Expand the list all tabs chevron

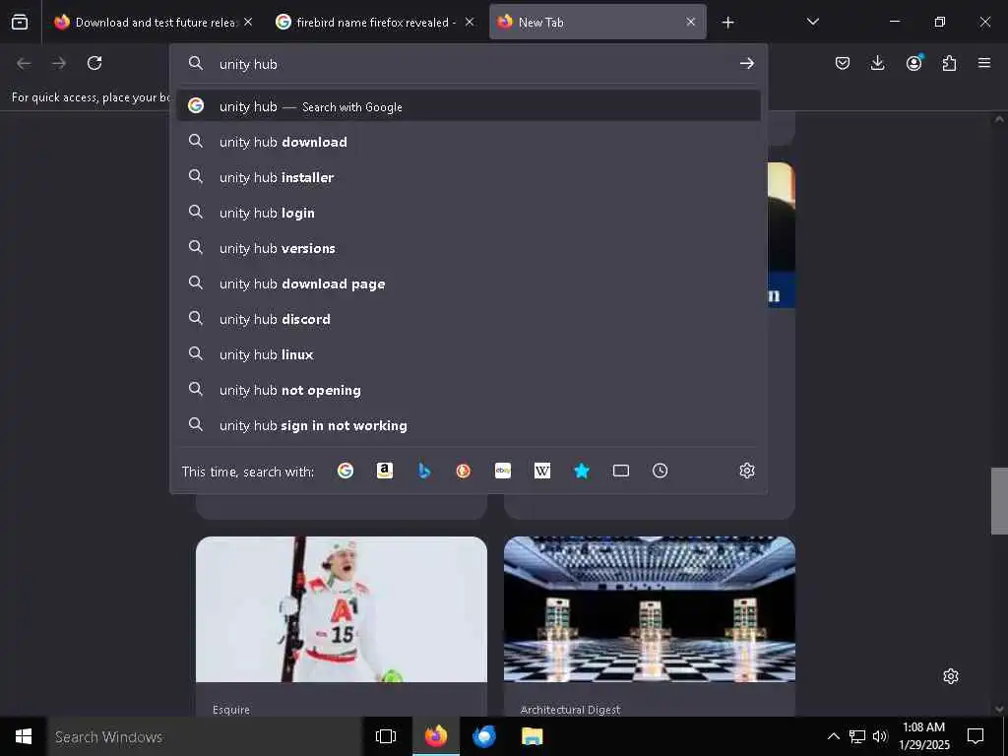point(812,22)
